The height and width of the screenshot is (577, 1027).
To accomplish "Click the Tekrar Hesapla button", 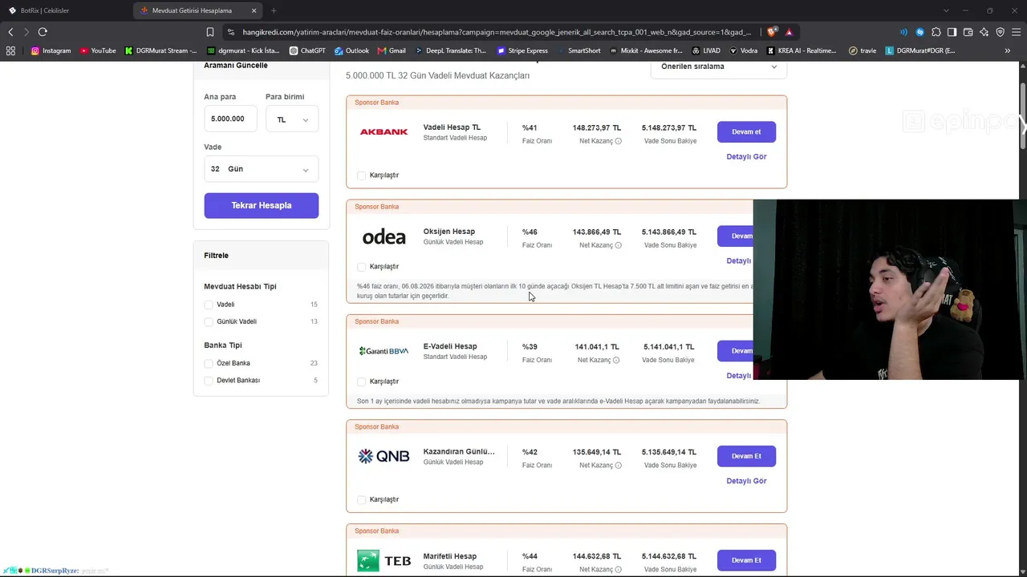I will 261,205.
